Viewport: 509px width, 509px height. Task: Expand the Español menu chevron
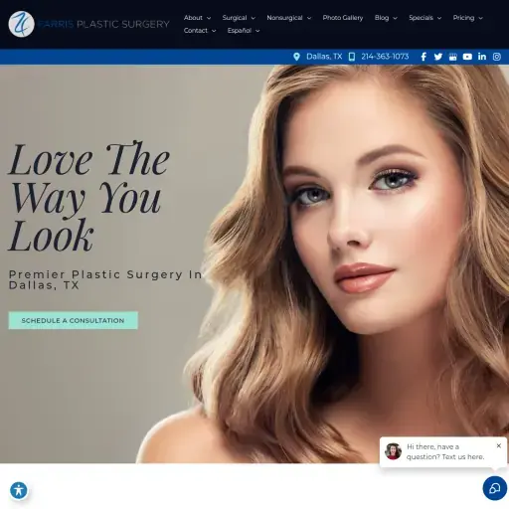tap(257, 31)
